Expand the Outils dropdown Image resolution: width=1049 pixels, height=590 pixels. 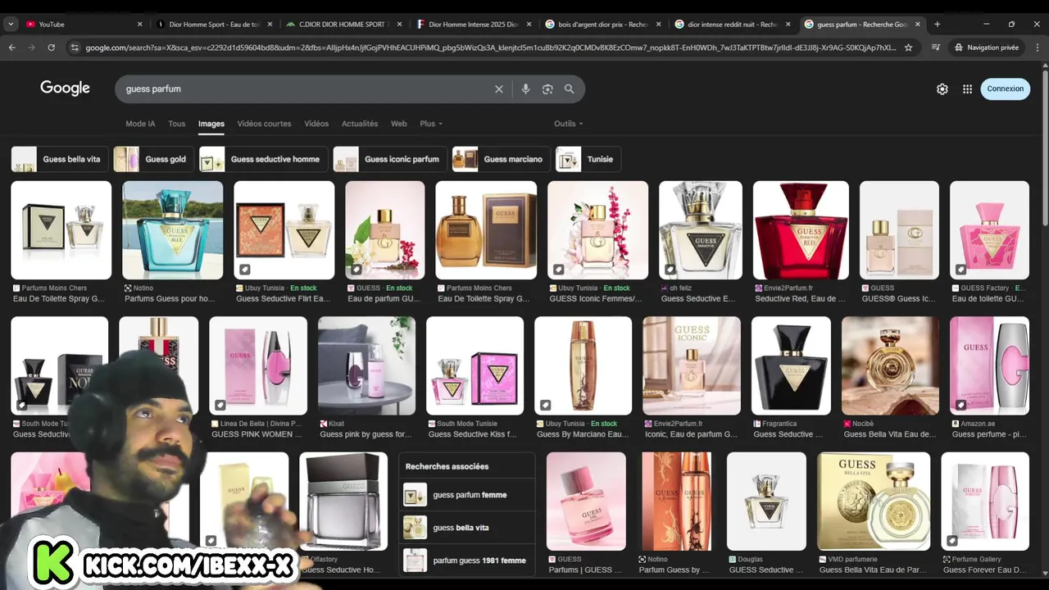pos(569,124)
